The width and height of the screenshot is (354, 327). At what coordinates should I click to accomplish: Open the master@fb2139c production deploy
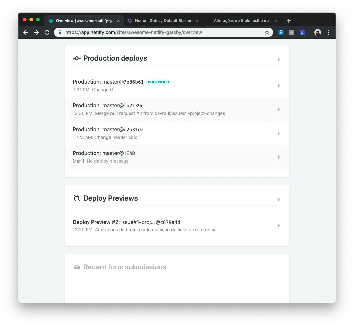[177, 109]
